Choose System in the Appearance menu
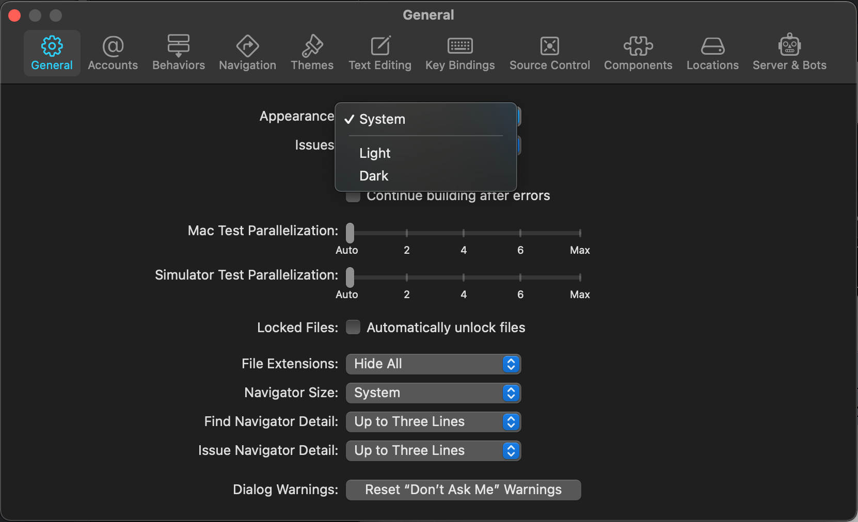858x522 pixels. (x=426, y=119)
